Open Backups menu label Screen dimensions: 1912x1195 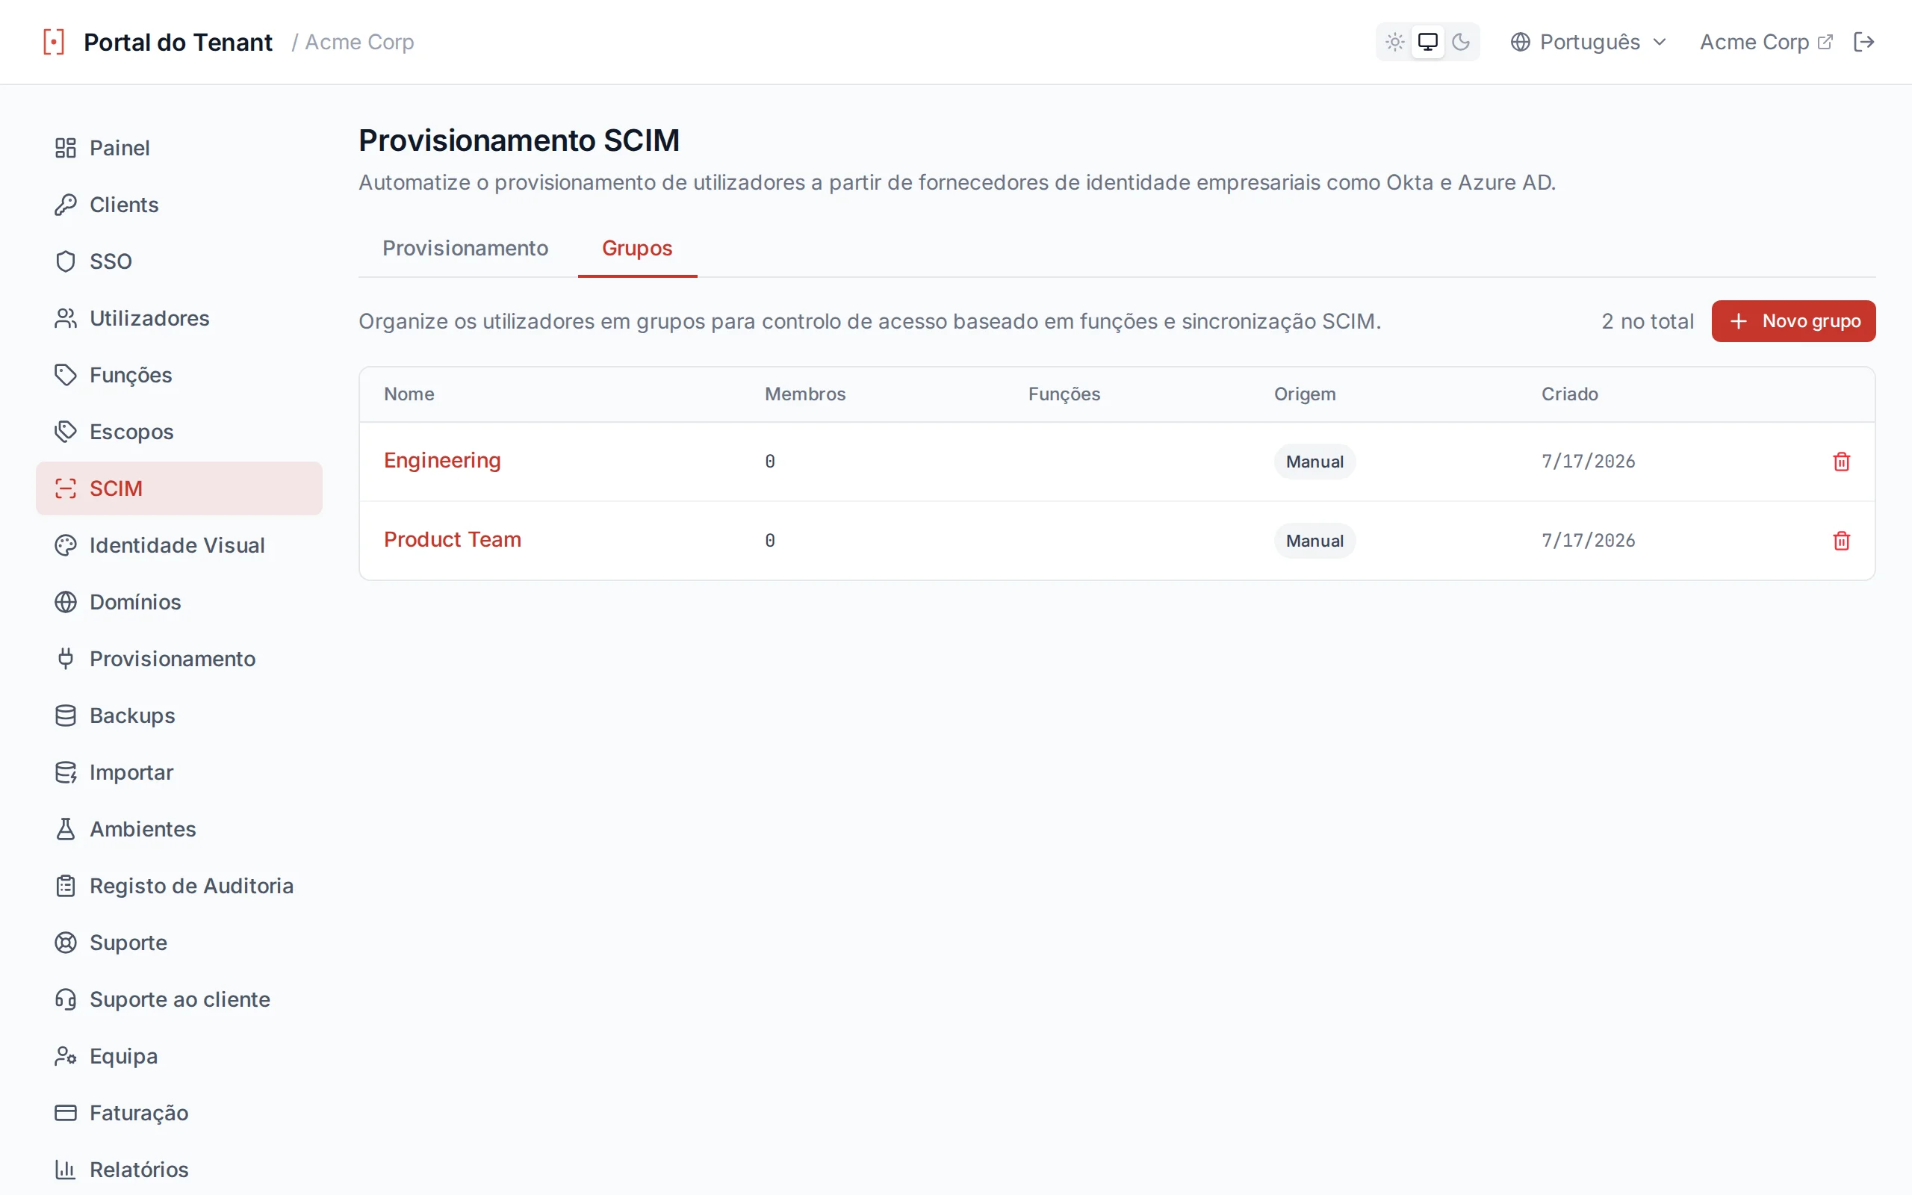[x=132, y=716]
